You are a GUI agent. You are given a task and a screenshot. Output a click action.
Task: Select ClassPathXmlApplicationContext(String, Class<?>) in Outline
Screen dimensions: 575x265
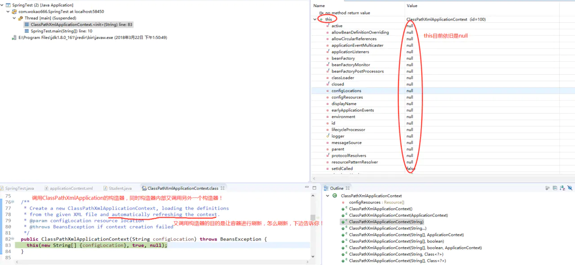pyautogui.click(x=393, y=254)
